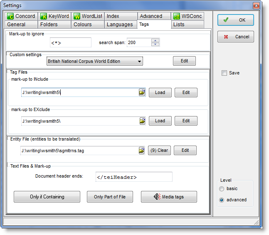Open the Lists tab

click(x=188, y=25)
